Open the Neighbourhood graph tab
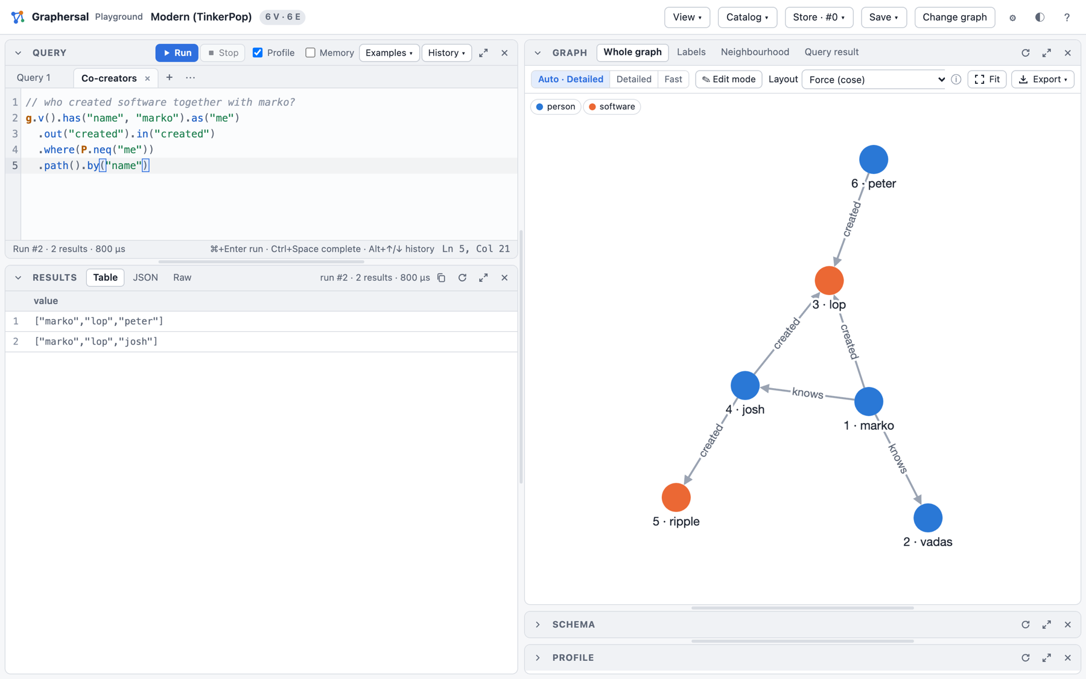Image resolution: width=1086 pixels, height=679 pixels. tap(755, 53)
